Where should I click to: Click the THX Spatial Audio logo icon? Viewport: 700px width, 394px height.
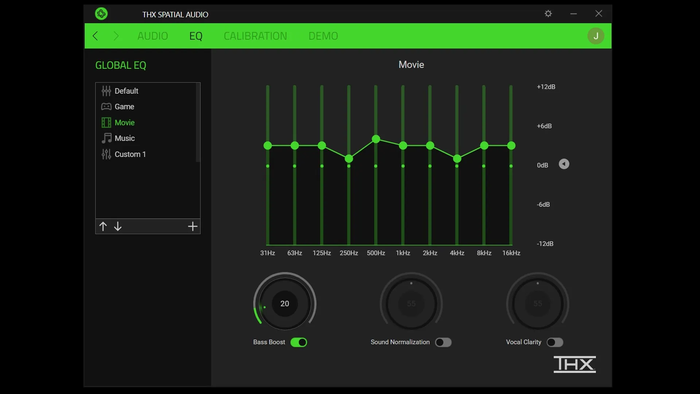pyautogui.click(x=101, y=13)
